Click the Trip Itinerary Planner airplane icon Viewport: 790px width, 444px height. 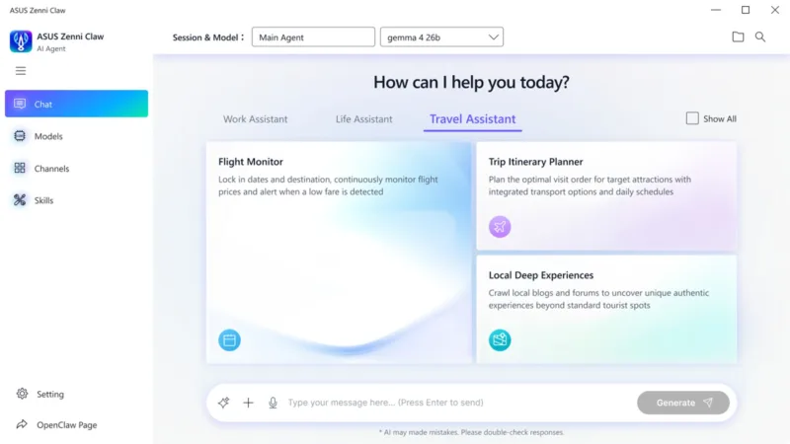(500, 227)
